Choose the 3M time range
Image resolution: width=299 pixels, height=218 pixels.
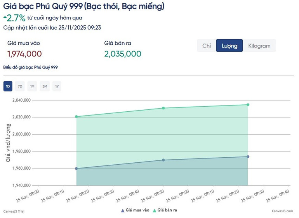coord(45,86)
